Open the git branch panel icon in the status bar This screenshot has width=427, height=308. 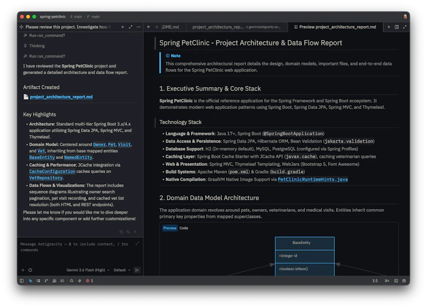46,281
